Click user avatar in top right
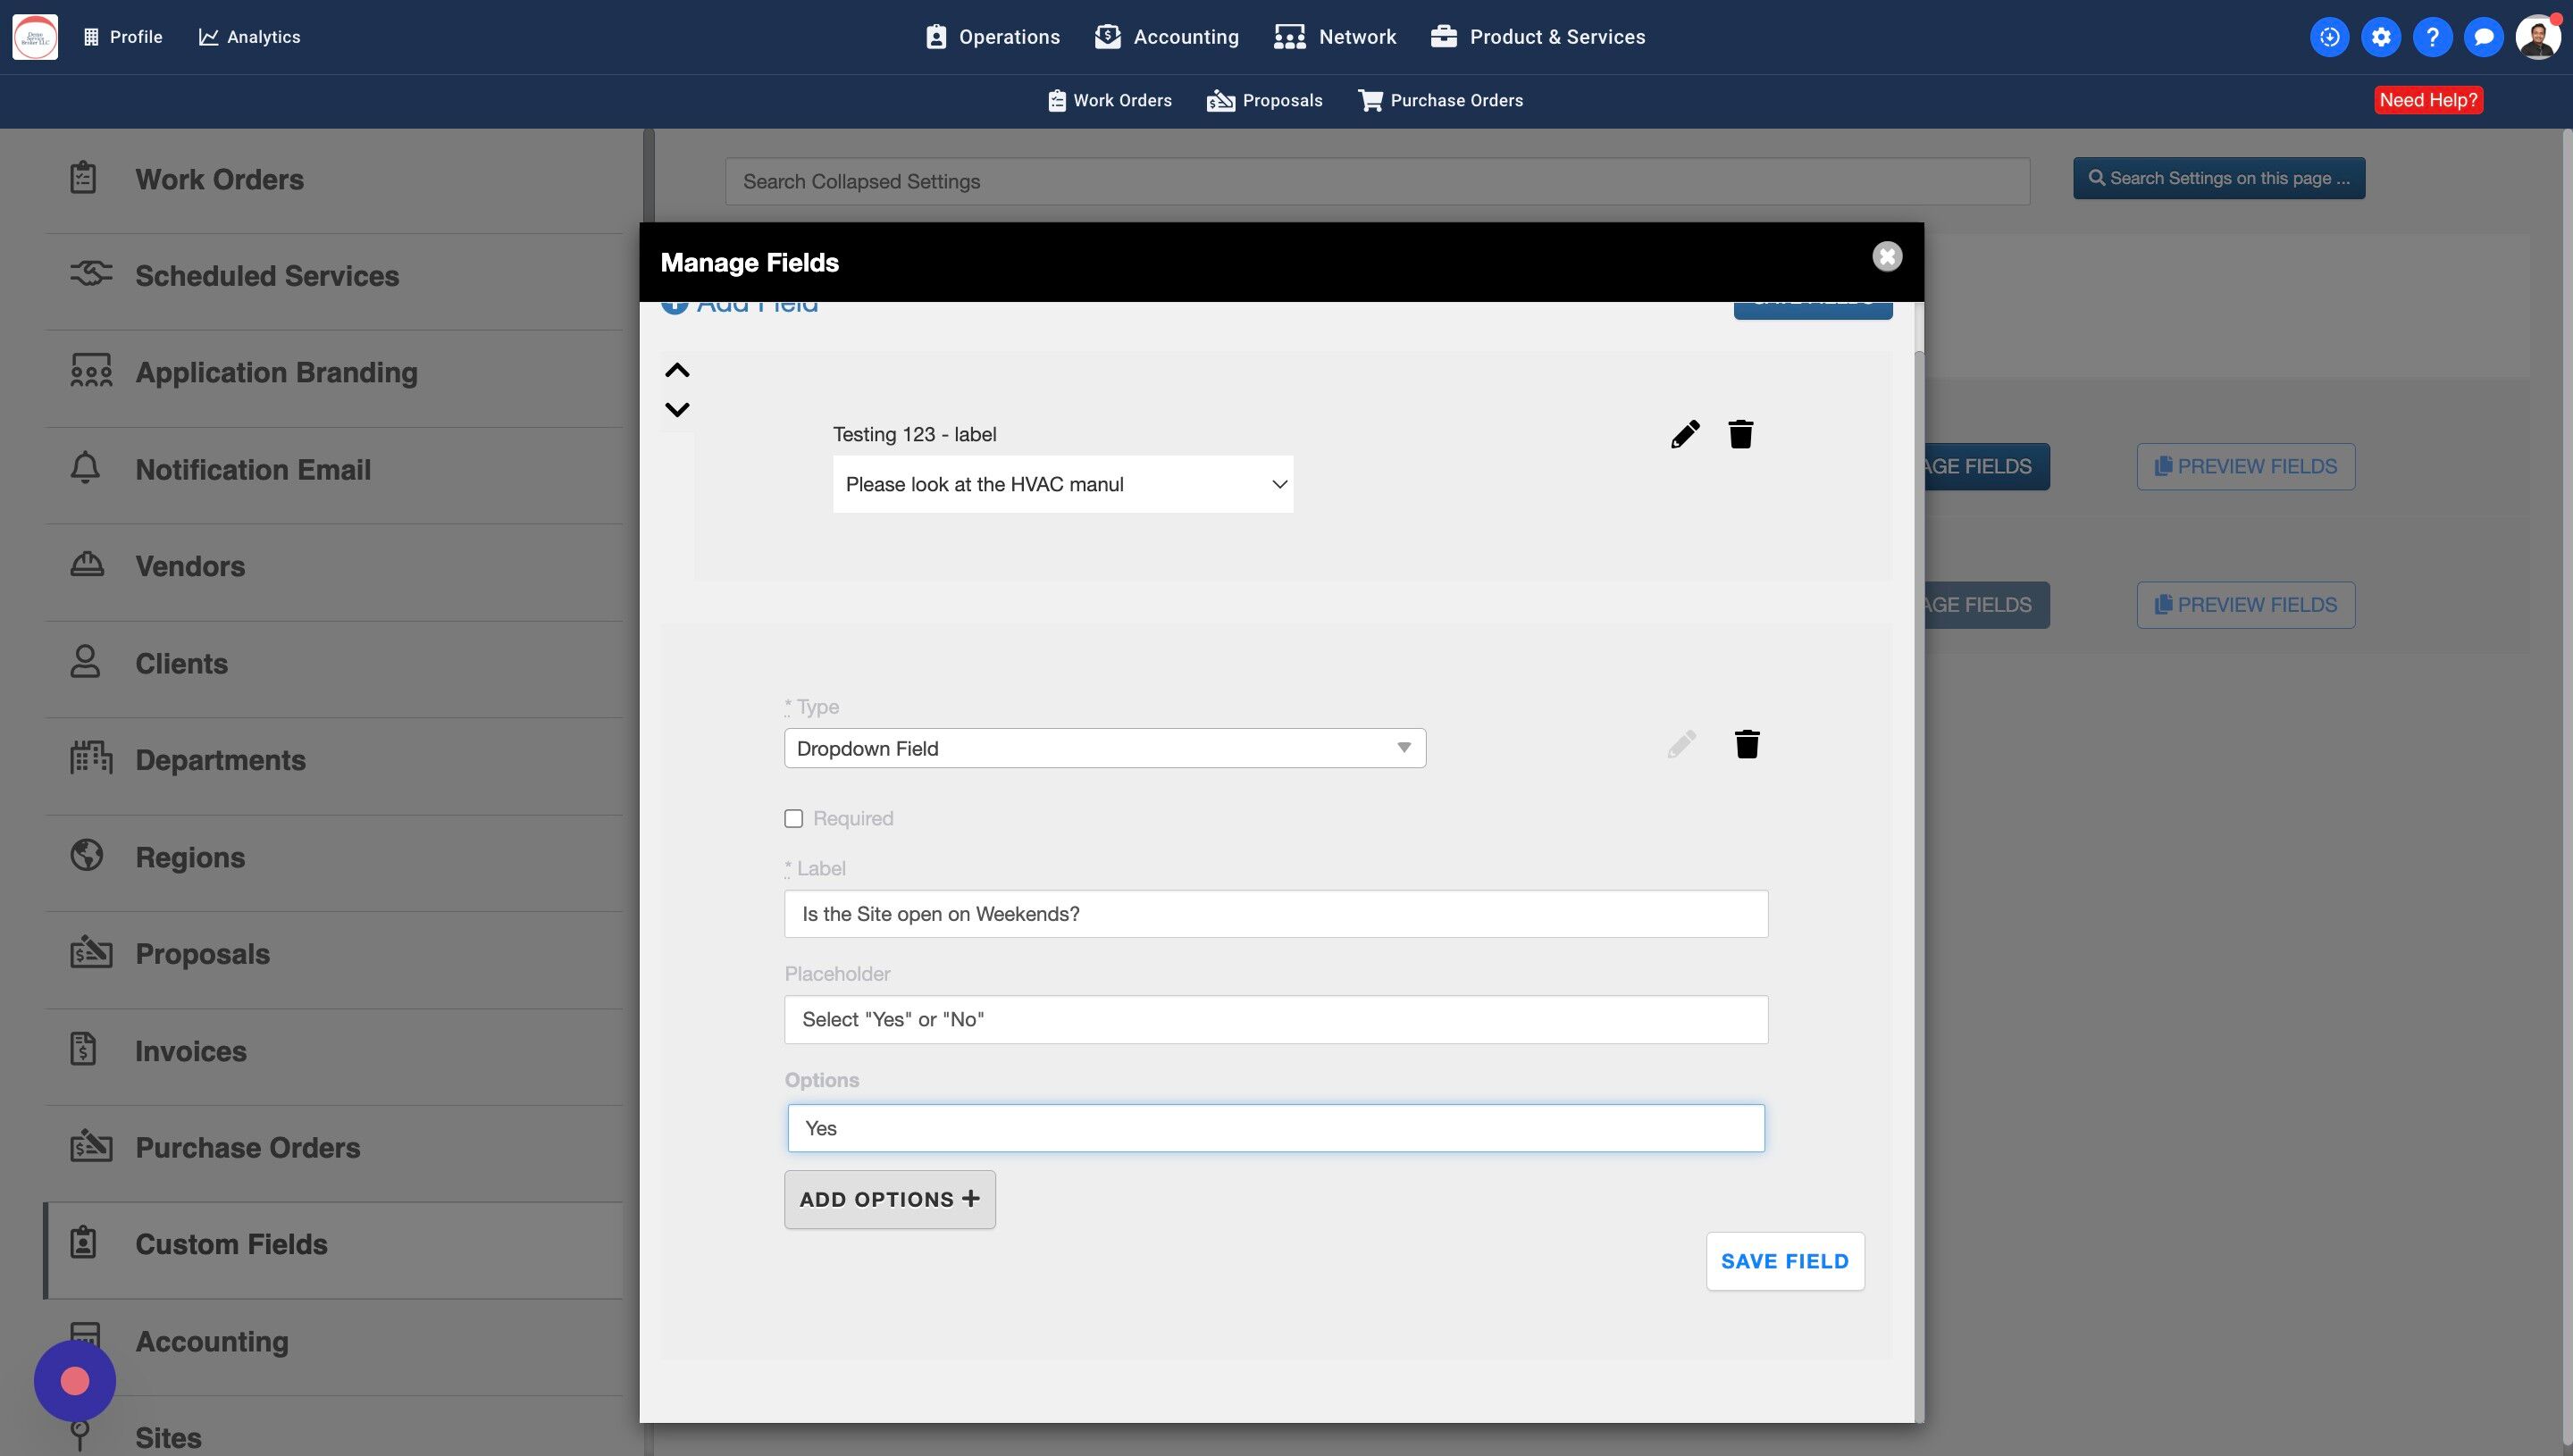 pyautogui.click(x=2537, y=37)
